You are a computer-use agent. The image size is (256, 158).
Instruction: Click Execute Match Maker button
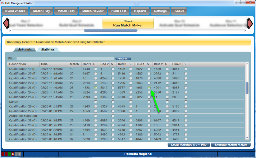pos(231,145)
